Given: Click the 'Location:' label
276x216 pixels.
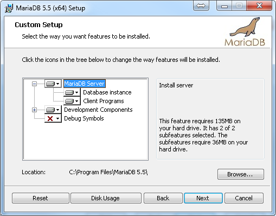Looking at the screenshot, I should coord(34,172).
